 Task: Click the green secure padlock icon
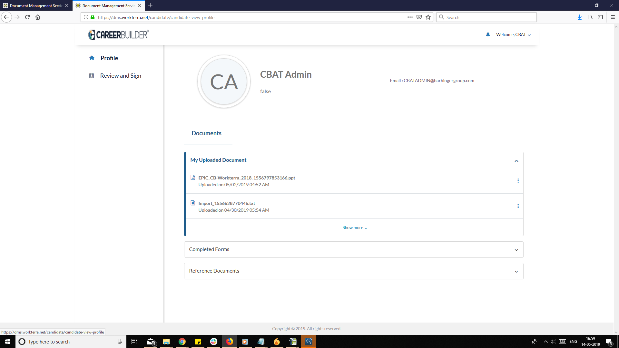click(x=93, y=17)
